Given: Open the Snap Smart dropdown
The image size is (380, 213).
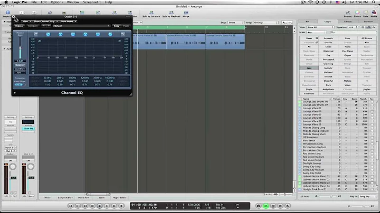Looking at the screenshot, I should click(x=235, y=23).
